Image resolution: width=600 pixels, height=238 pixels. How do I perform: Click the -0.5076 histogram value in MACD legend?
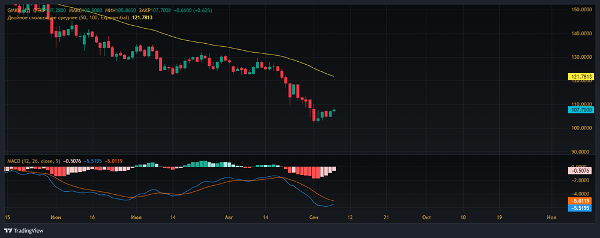coord(72,161)
